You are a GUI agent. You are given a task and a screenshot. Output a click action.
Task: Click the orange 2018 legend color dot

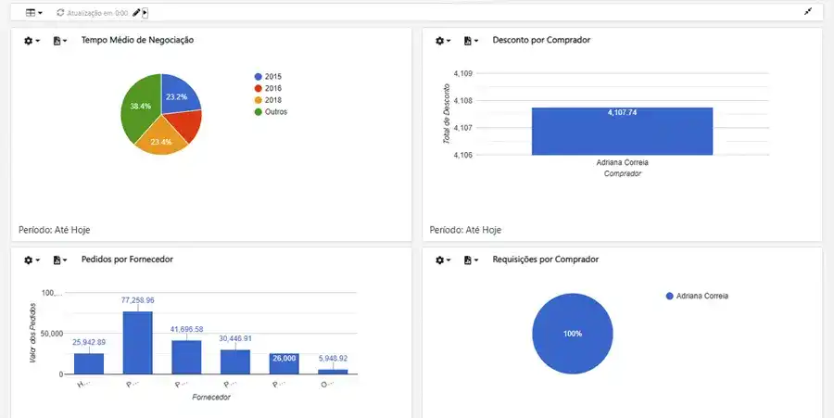point(259,100)
